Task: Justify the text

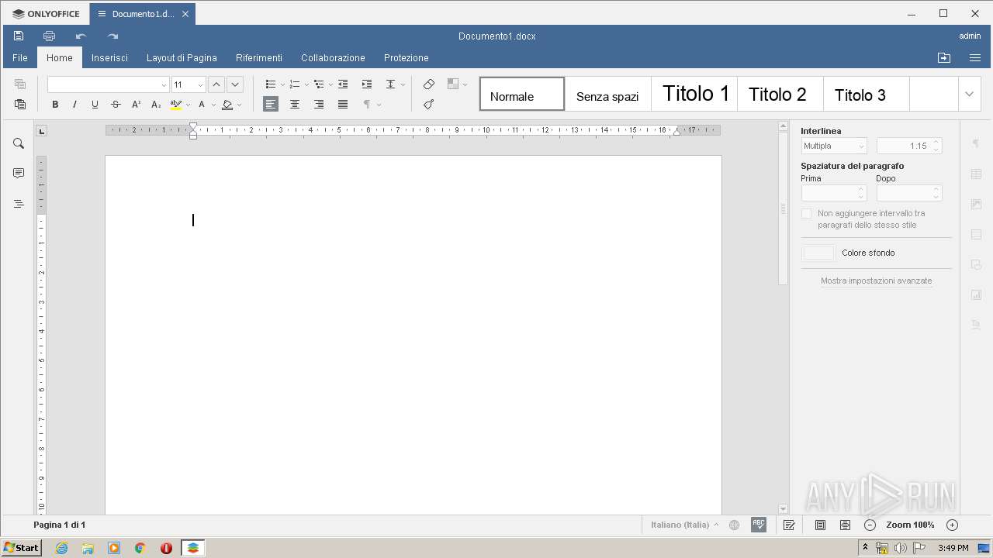Action: pos(343,104)
